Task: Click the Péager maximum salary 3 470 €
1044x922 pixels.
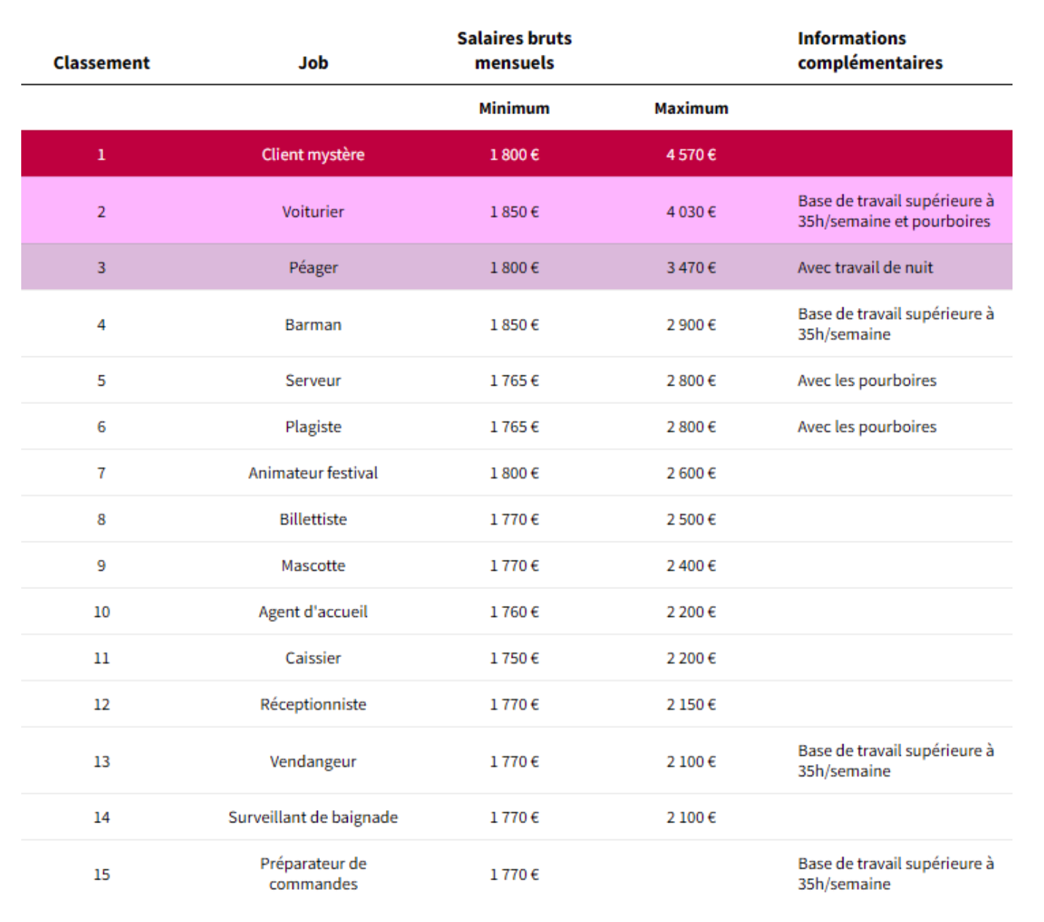Action: click(x=691, y=268)
